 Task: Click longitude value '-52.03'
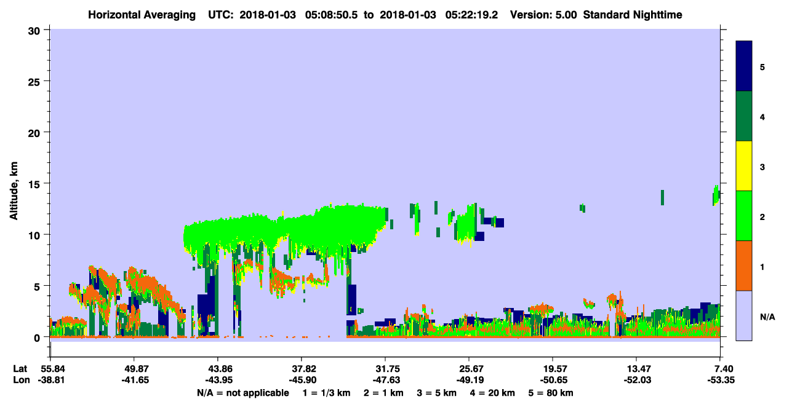point(636,380)
